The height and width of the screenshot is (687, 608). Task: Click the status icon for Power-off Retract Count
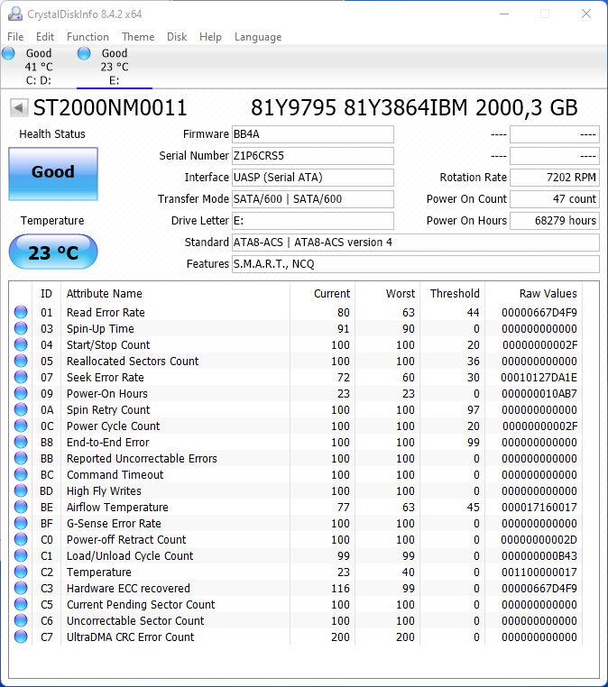pos(21,539)
